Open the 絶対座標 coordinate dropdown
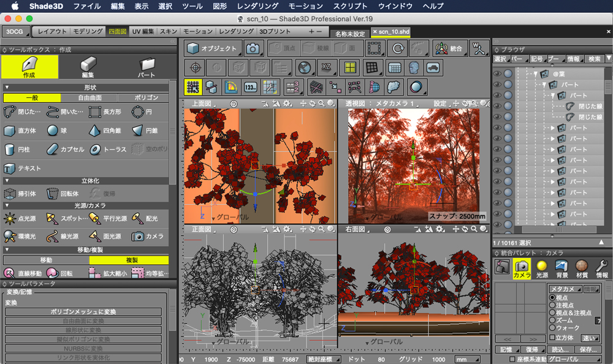The width and height of the screenshot is (613, 364). click(324, 359)
